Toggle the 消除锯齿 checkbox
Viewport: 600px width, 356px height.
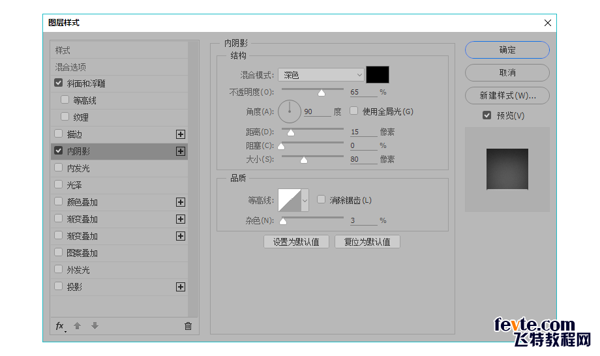click(x=321, y=200)
